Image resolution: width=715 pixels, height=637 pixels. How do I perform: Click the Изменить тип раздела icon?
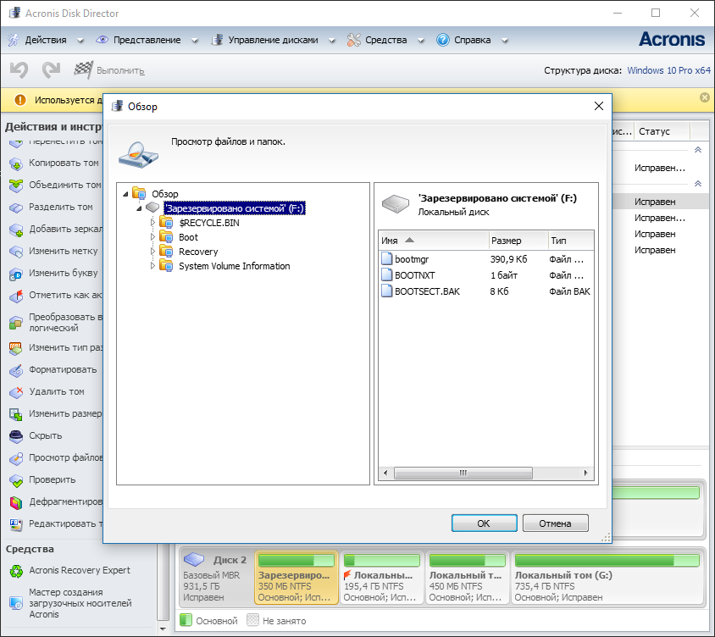coord(16,348)
